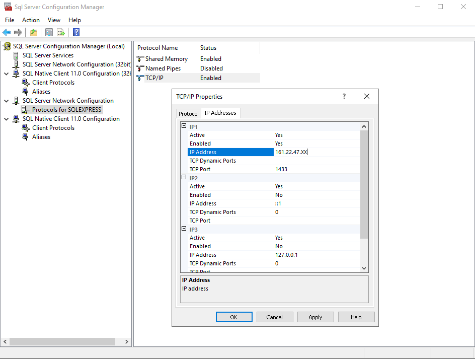Viewport: 475px width, 359px height.
Task: Open the Action menu
Action: pos(31,20)
